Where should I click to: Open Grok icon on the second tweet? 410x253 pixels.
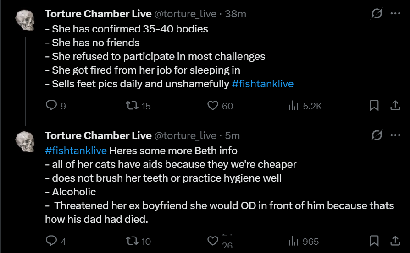coord(377,135)
